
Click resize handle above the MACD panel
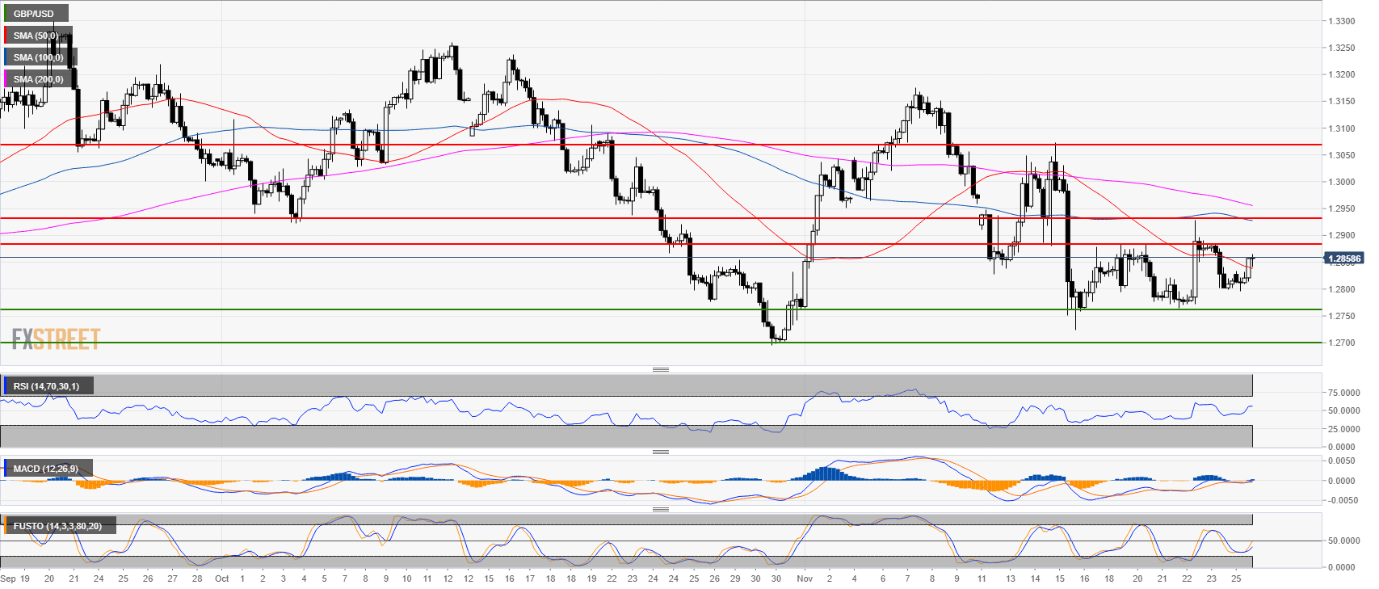pos(660,452)
